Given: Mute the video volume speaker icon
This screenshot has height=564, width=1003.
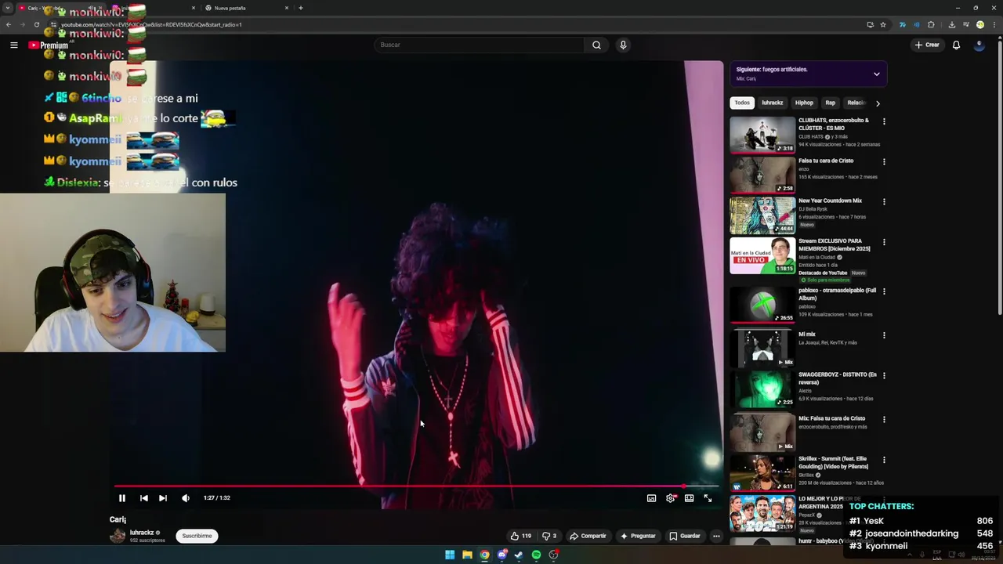Looking at the screenshot, I should point(186,498).
